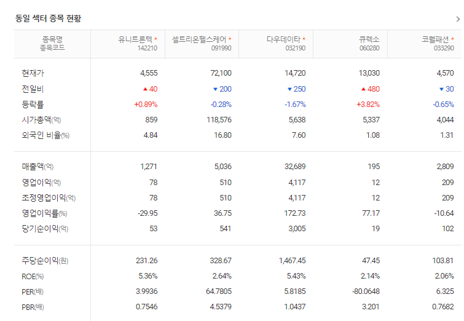Select current price 72,100
Viewport: 464px width, 321px height.
[221, 73]
